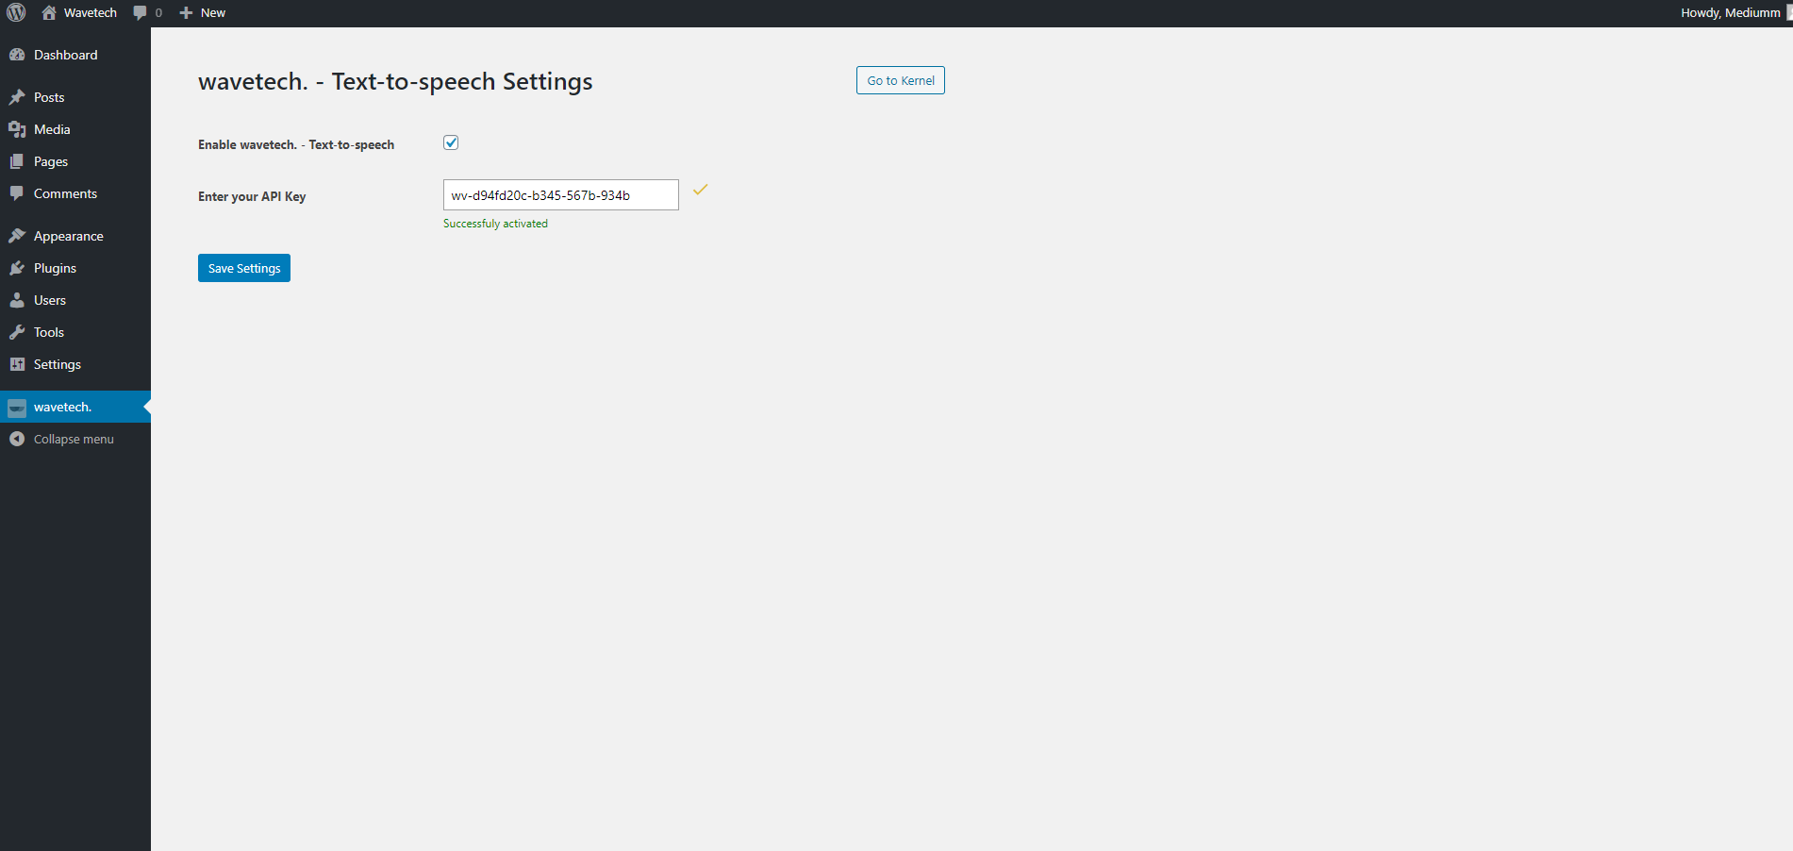Go to Media menu item
The width and height of the screenshot is (1793, 851).
[x=75, y=129]
